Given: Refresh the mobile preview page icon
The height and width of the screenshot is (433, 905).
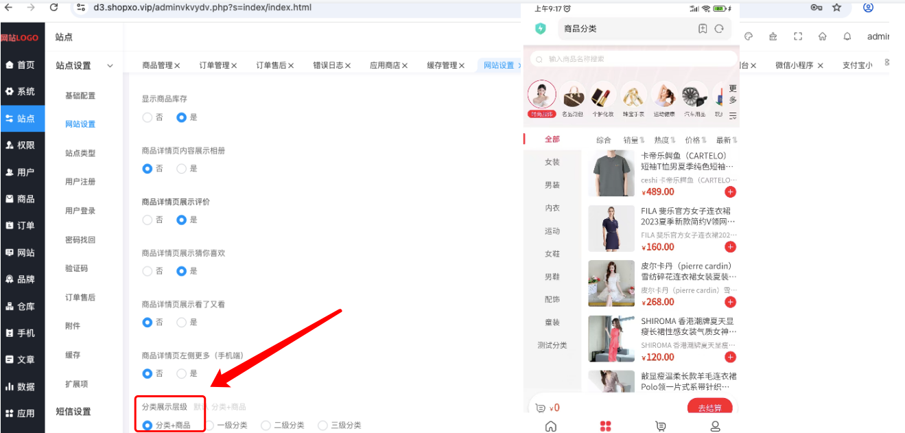Looking at the screenshot, I should pyautogui.click(x=719, y=29).
